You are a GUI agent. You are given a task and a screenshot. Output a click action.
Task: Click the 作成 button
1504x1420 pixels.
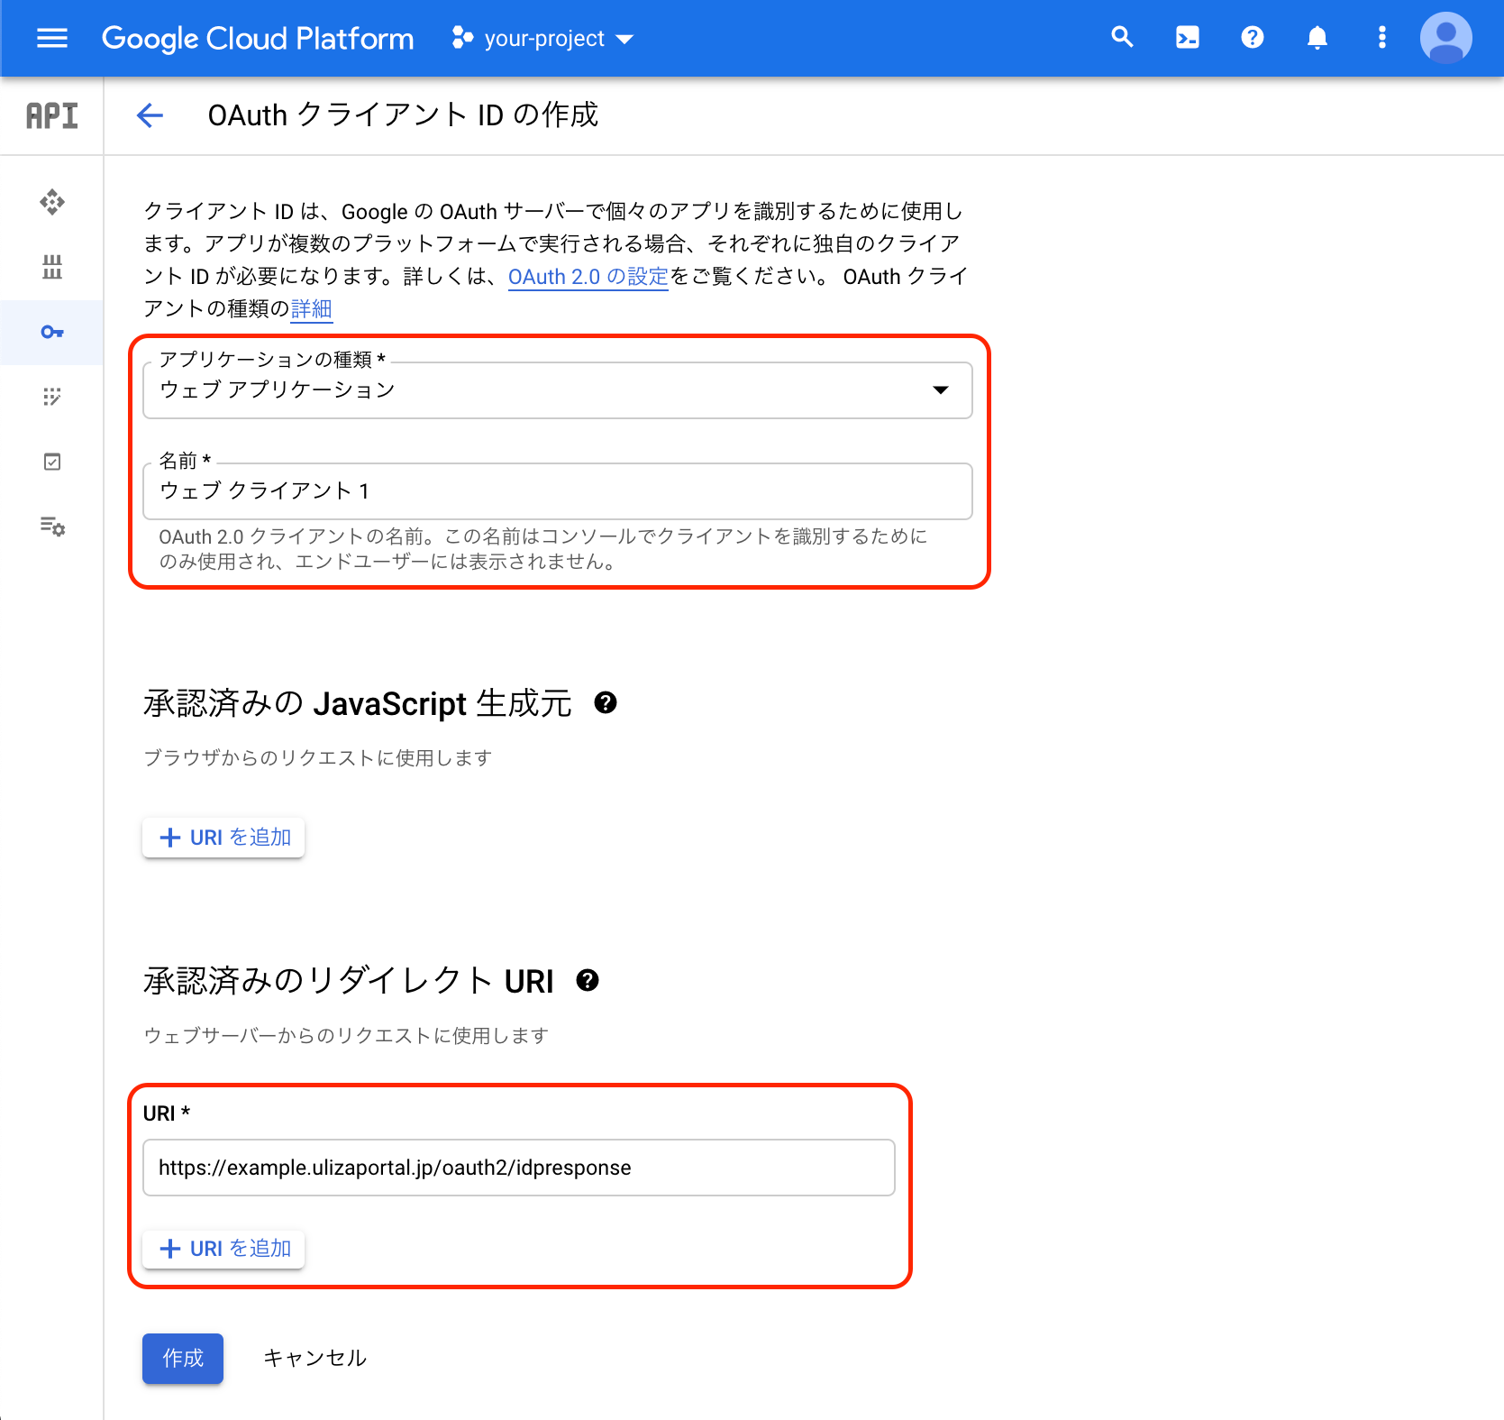pos(183,1358)
